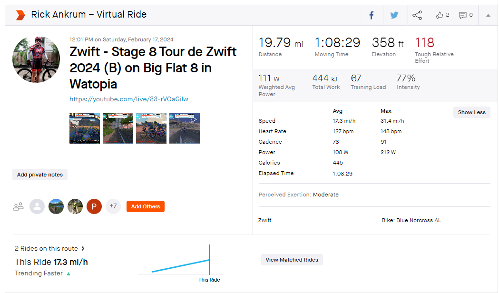Click the Trending Faster green arrow

68,273
